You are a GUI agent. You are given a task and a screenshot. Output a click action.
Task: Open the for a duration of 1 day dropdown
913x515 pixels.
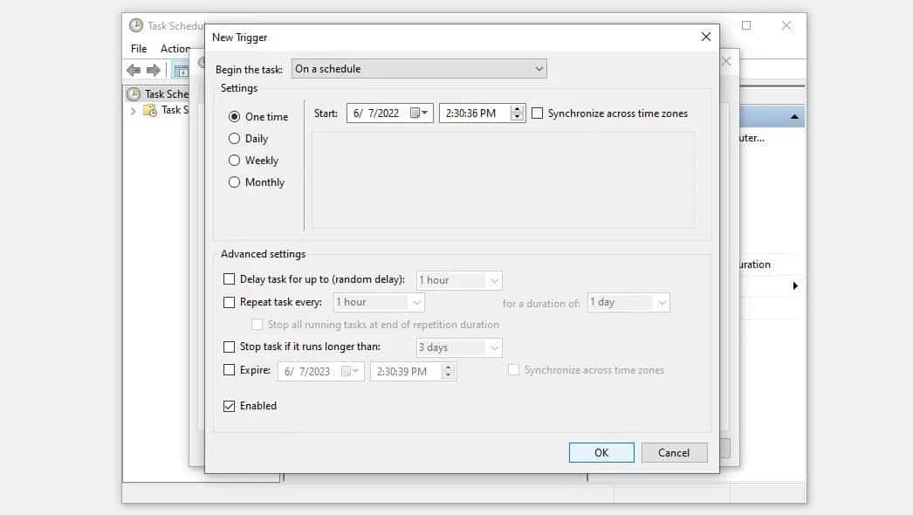[x=628, y=302]
